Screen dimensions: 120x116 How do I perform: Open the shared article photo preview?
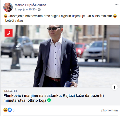point(60,56)
